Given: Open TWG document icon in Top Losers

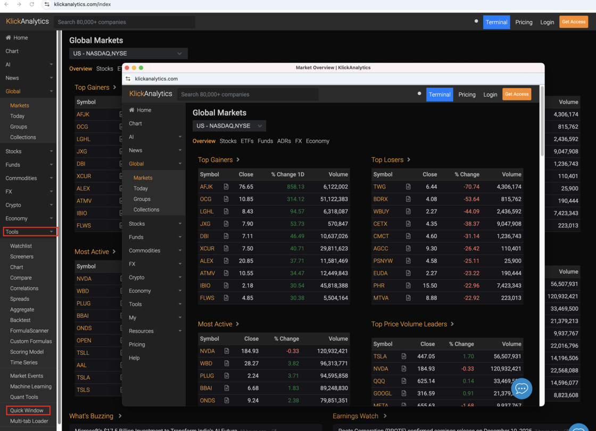Looking at the screenshot, I should pyautogui.click(x=408, y=187).
